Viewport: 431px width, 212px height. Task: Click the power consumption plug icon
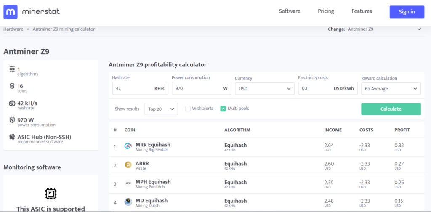click(x=12, y=120)
